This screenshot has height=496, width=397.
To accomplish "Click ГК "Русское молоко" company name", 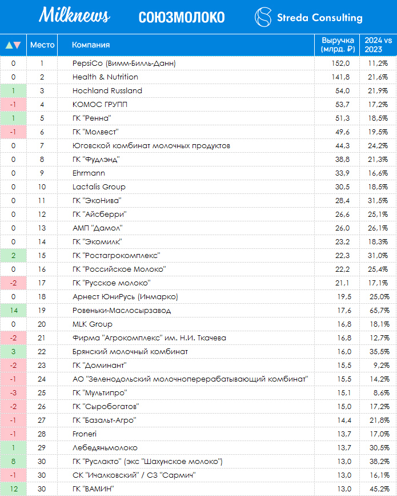I will (111, 283).
